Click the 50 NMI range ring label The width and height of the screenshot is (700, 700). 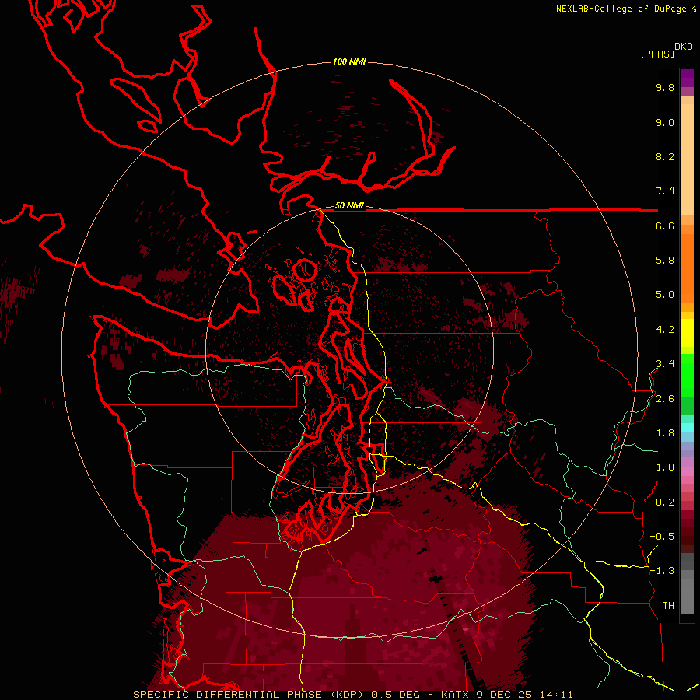(349, 206)
